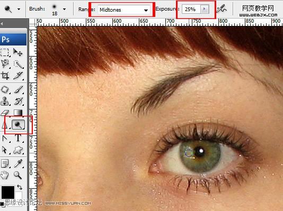283x211 pixels.
Task: Select the Slice tool
Action: [19, 76]
